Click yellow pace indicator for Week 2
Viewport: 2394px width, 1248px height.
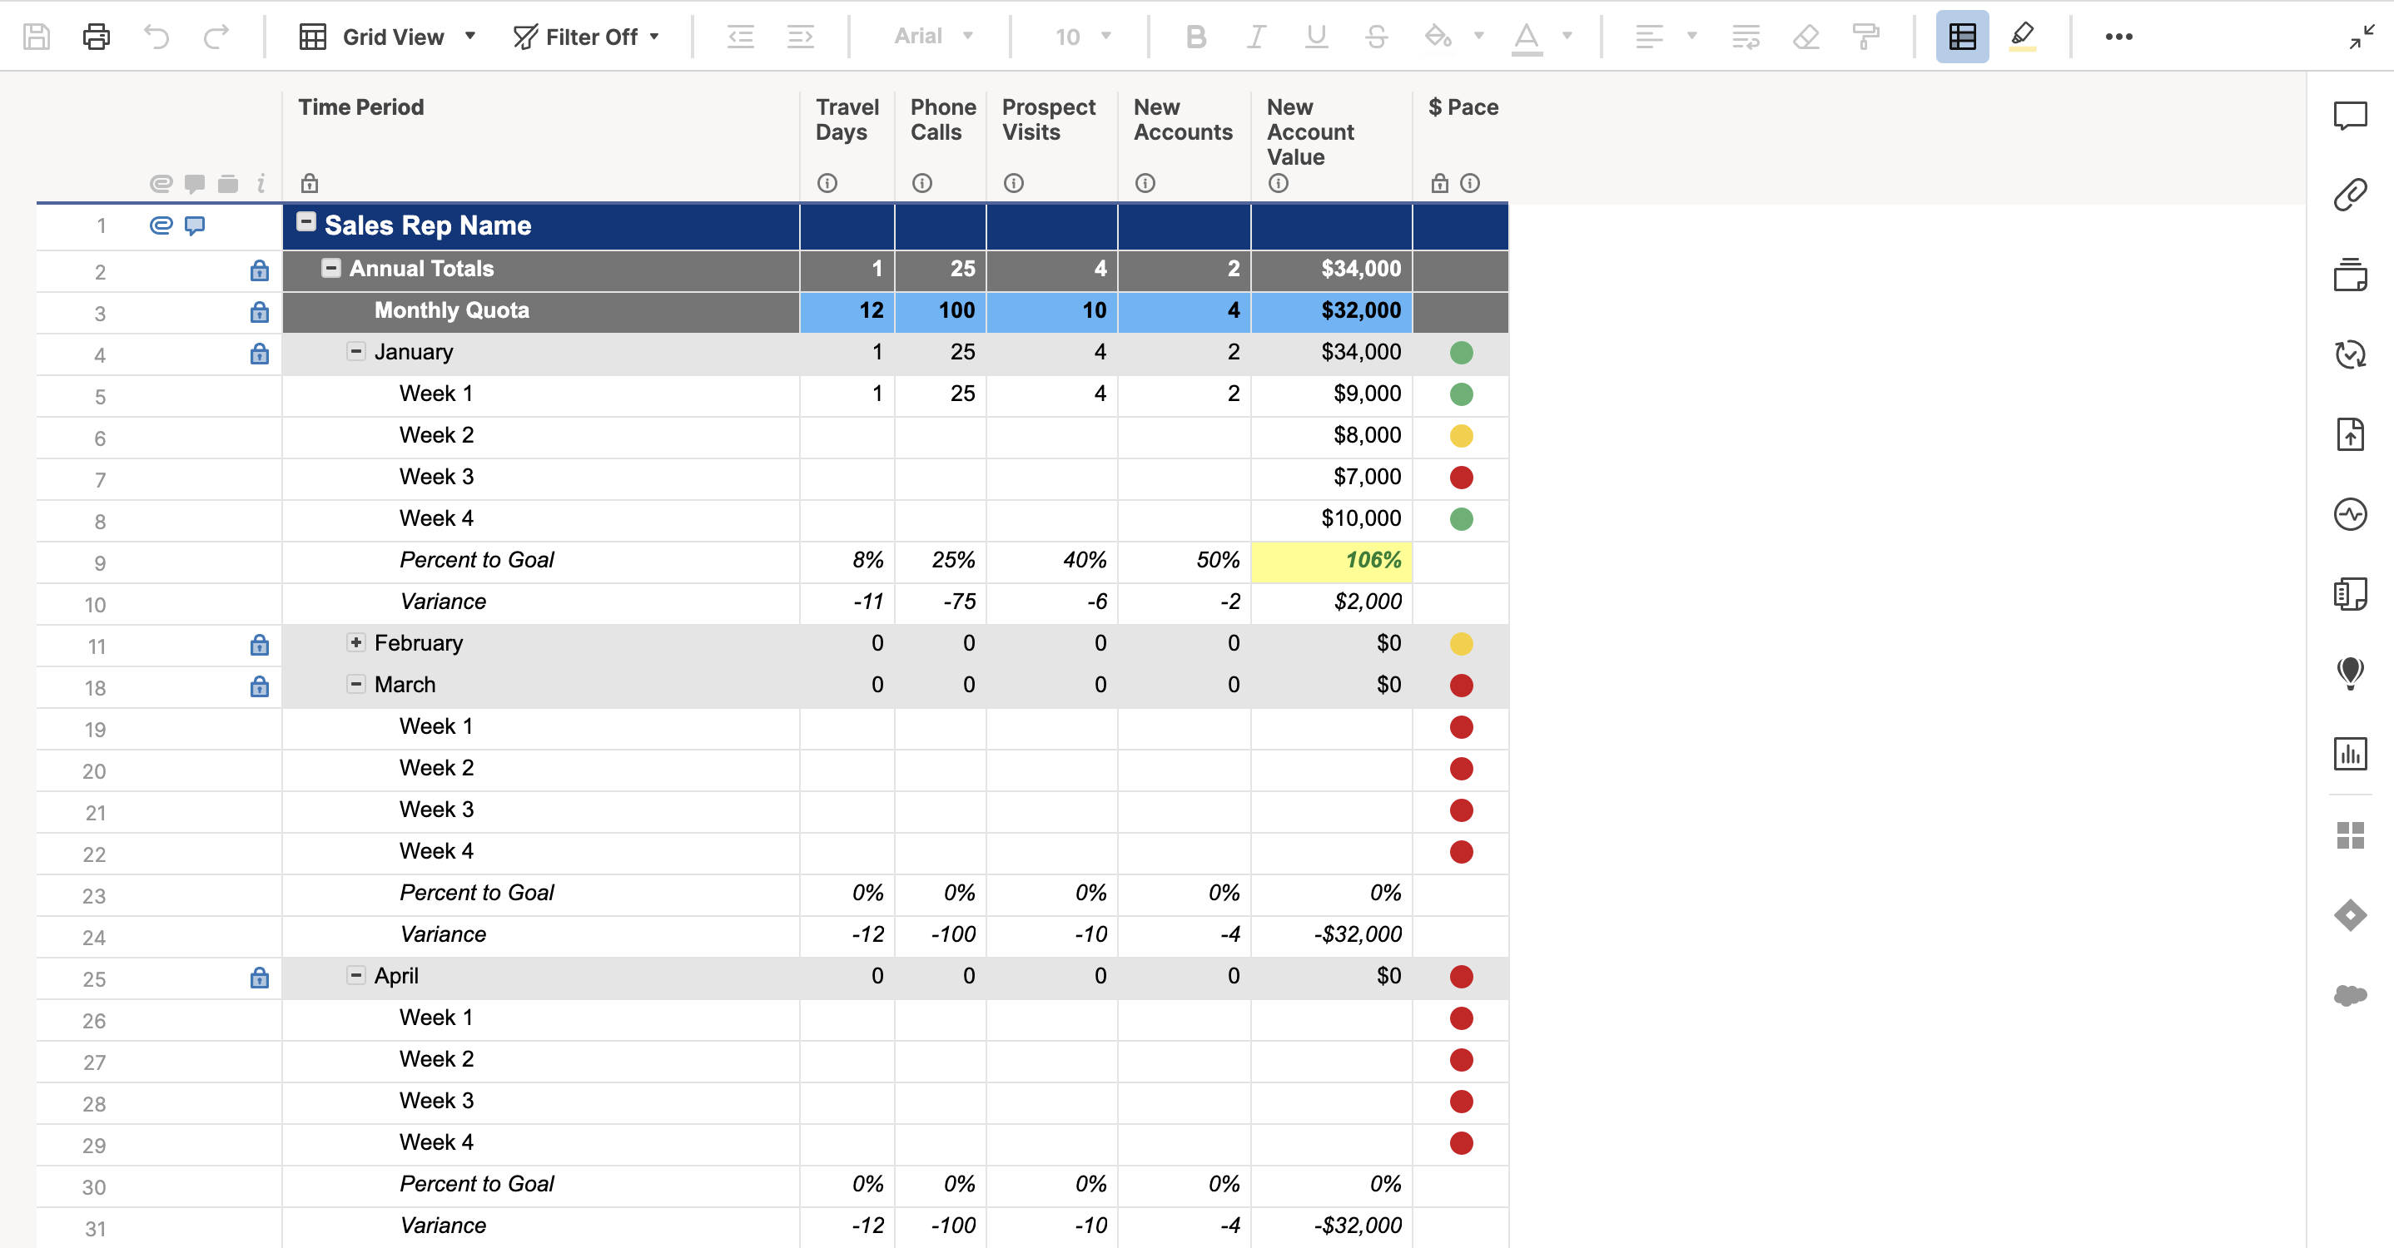1461,435
